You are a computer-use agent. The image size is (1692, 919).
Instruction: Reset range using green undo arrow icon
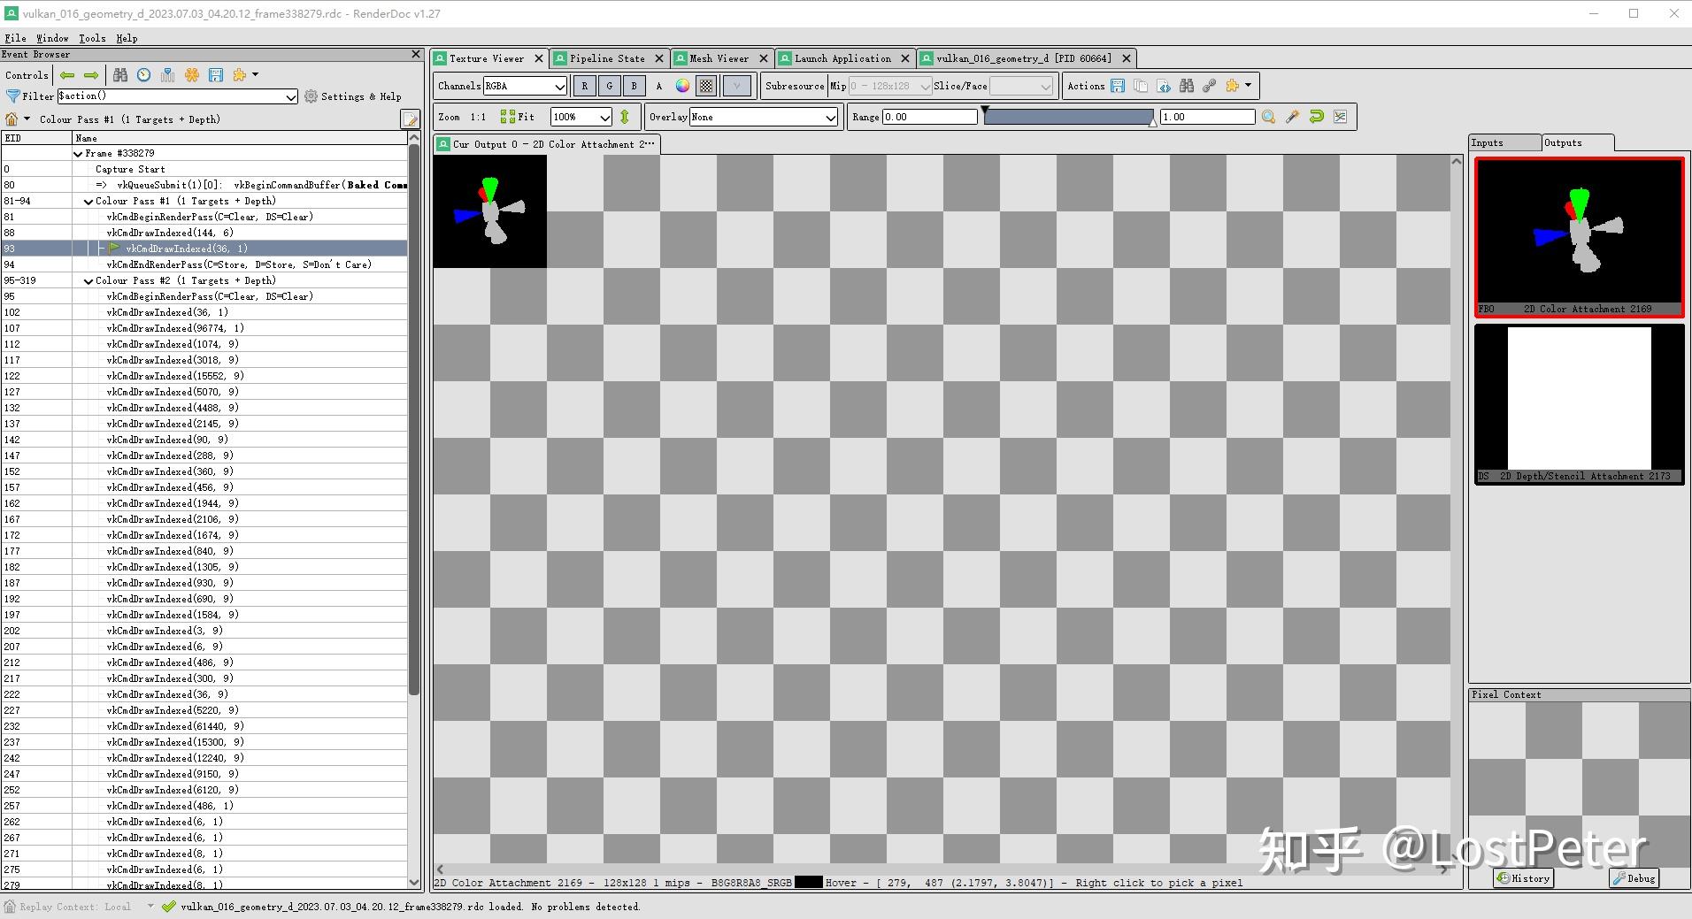pos(1317,116)
